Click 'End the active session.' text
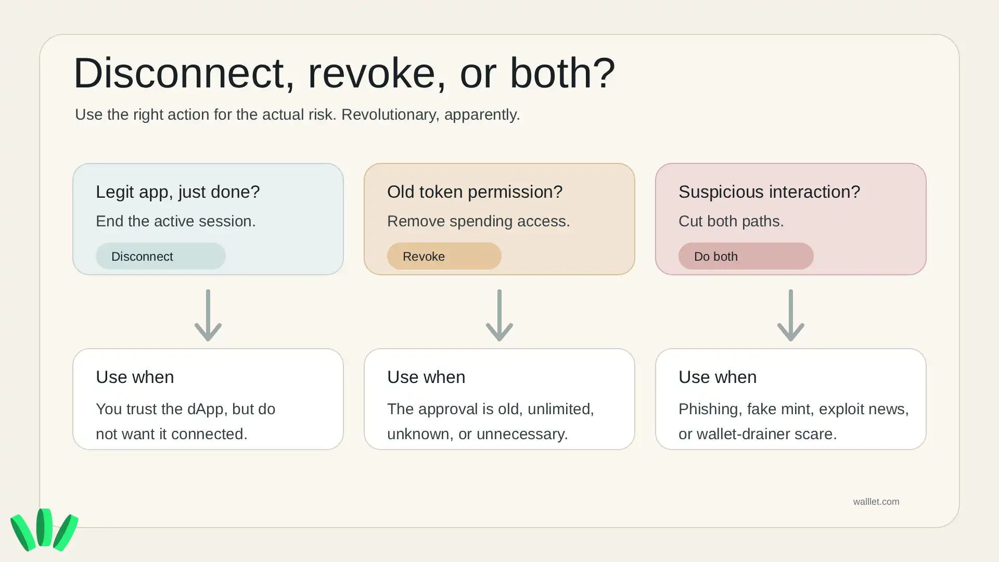 175,221
